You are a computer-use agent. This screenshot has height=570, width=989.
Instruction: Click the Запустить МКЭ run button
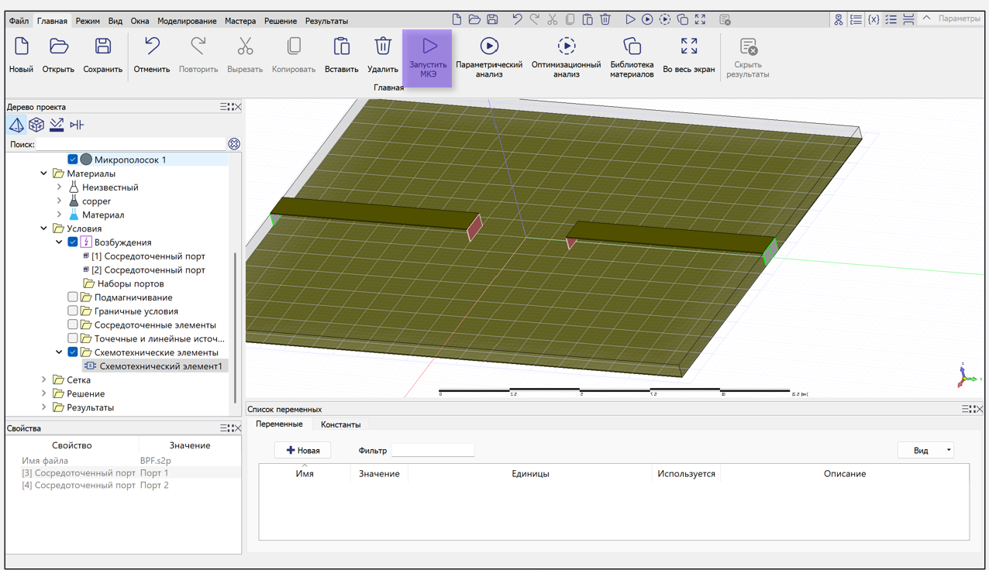click(428, 57)
